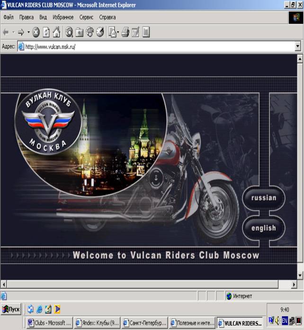This screenshot has width=304, height=330.
Task: Click the VULCAN RIDERS... taskbar button
Action: 240,323
